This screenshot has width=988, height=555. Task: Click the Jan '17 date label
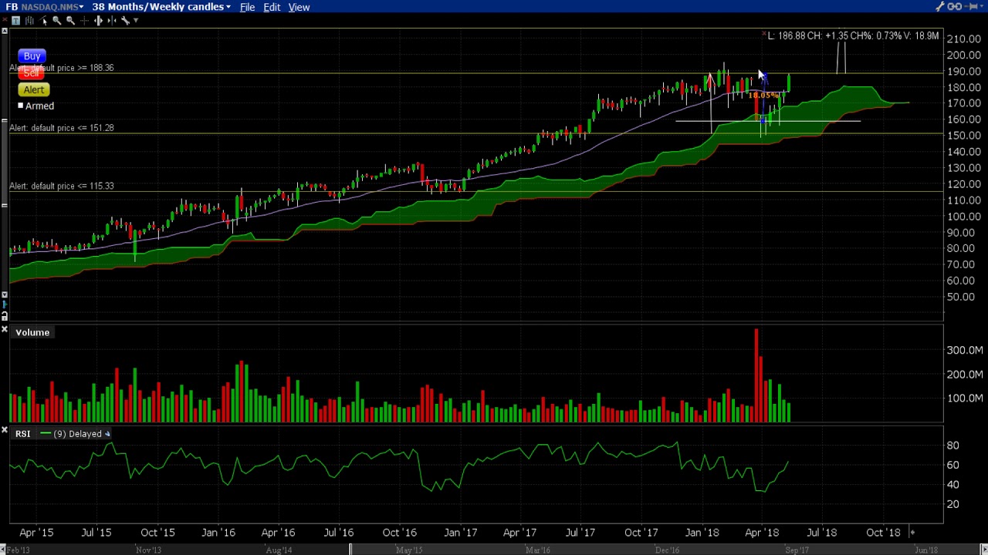coord(461,533)
